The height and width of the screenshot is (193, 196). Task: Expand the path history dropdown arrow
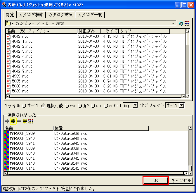pyautogui.click(x=173, y=23)
